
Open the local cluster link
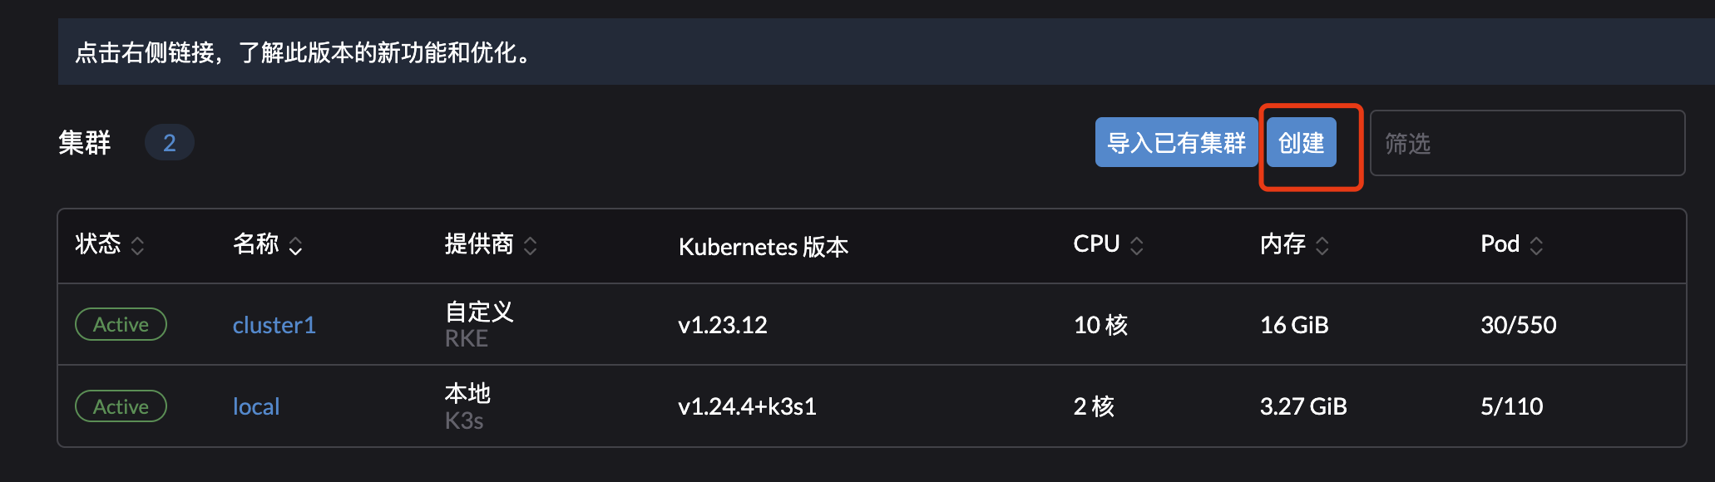[256, 406]
